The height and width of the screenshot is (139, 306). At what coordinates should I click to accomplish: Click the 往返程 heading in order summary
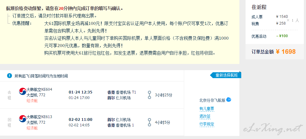[x=259, y=7]
